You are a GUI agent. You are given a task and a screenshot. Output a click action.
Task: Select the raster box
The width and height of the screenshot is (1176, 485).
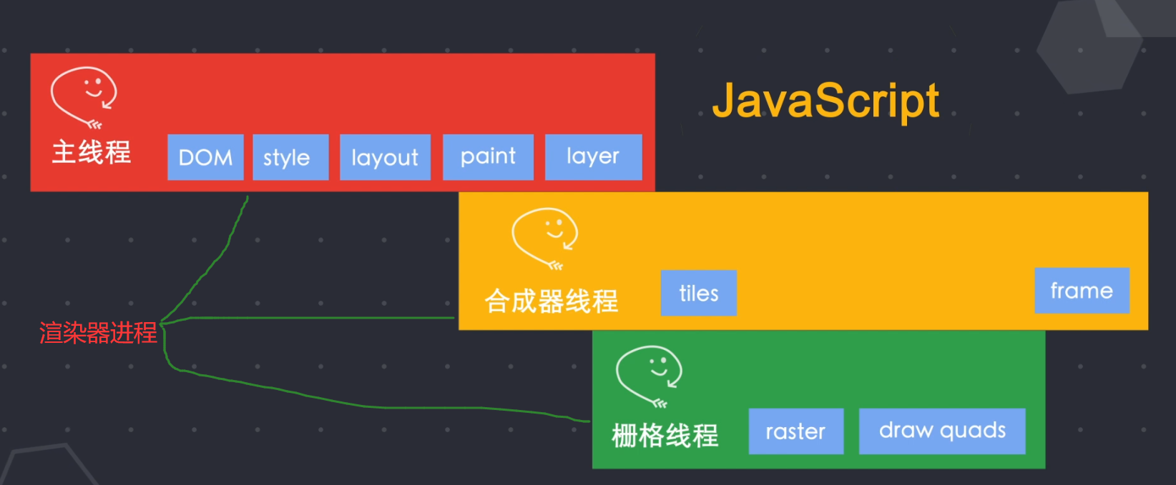click(x=795, y=431)
